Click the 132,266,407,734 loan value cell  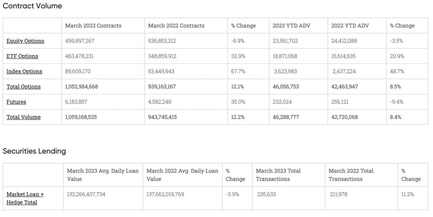pyautogui.click(x=91, y=194)
